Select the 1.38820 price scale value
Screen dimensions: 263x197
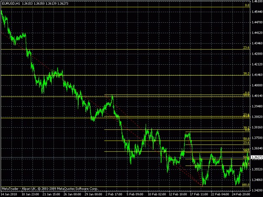pos(257,117)
